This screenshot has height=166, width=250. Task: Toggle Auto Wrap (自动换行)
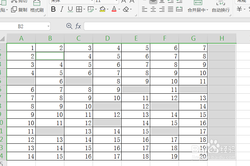pos(221,6)
